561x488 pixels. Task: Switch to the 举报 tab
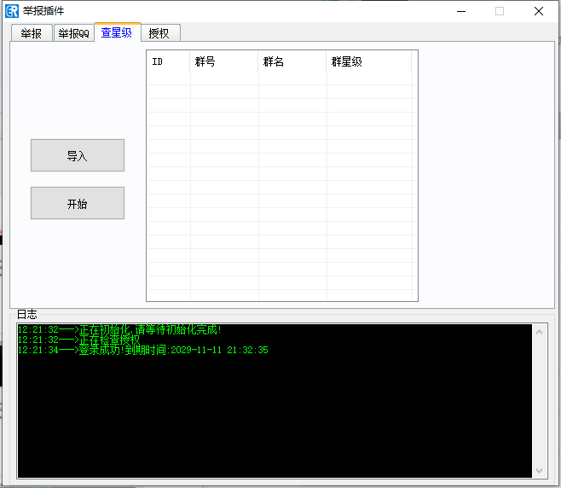pos(32,33)
